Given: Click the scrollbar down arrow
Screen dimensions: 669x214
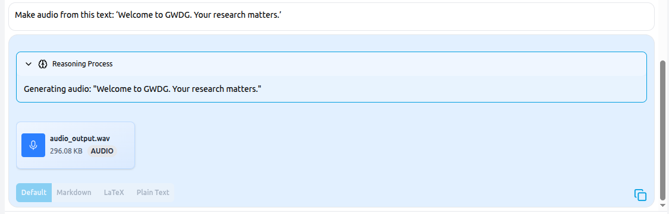Looking at the screenshot, I should coord(662,206).
